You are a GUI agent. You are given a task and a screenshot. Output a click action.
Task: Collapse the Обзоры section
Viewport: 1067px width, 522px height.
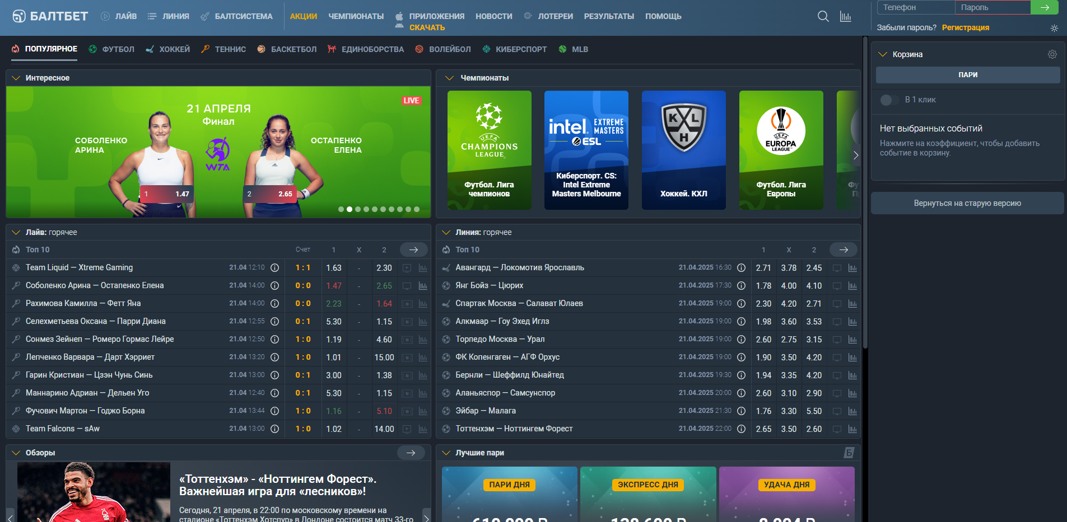click(16, 453)
